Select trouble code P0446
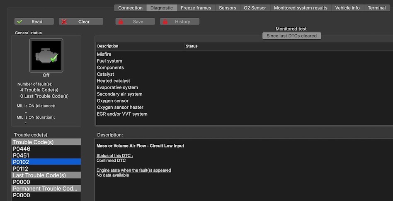 coord(22,149)
